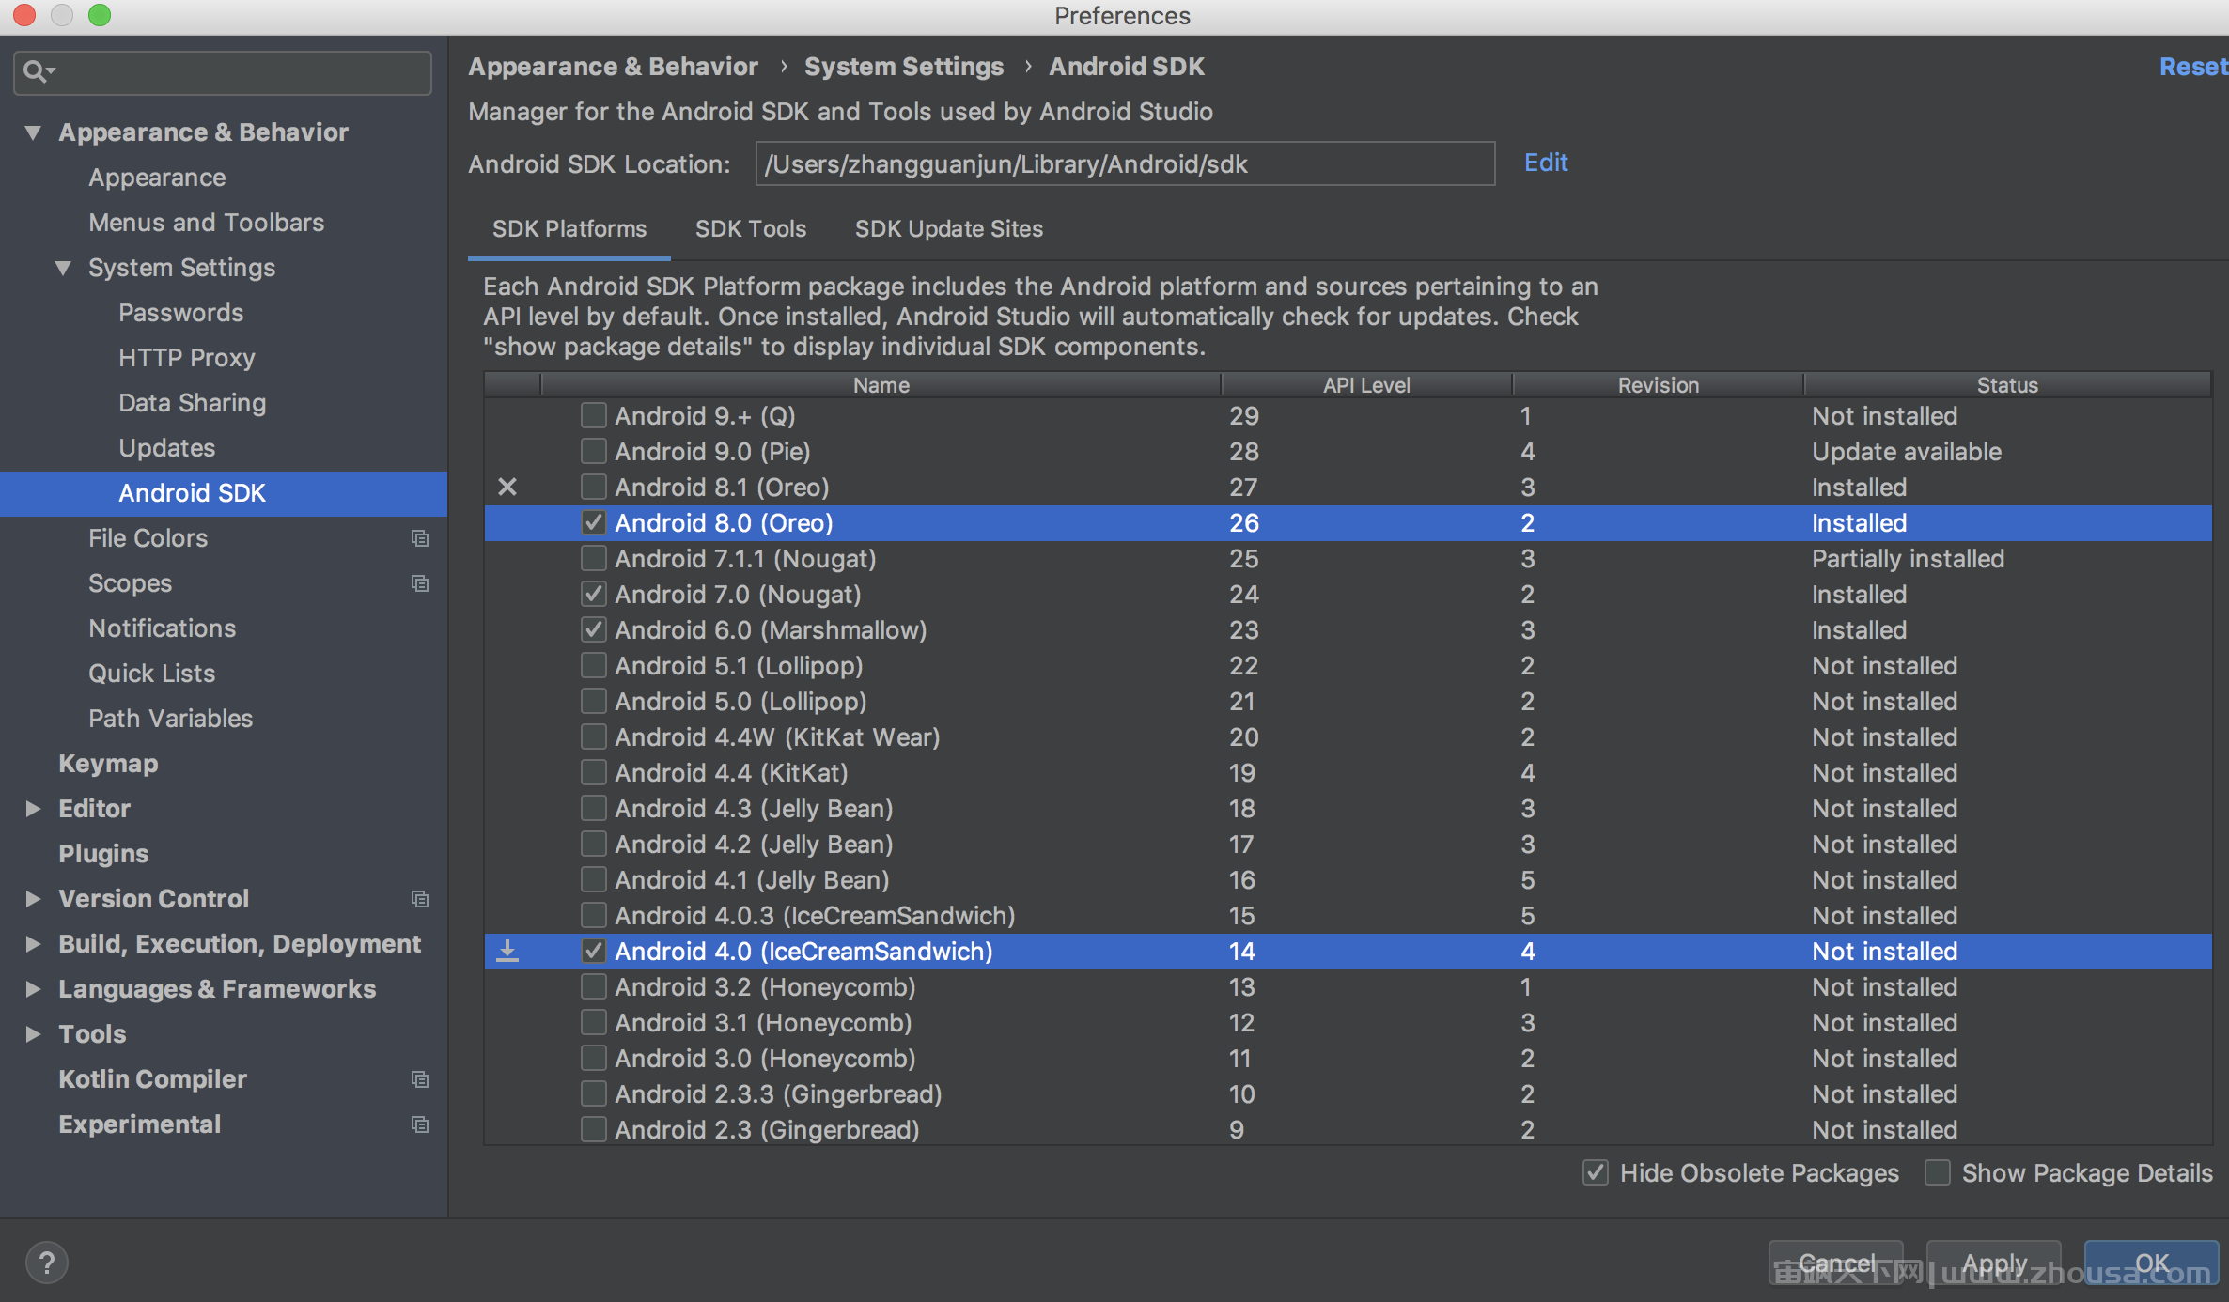Enable Show Package Details checkbox
This screenshot has width=2229, height=1302.
point(1937,1172)
